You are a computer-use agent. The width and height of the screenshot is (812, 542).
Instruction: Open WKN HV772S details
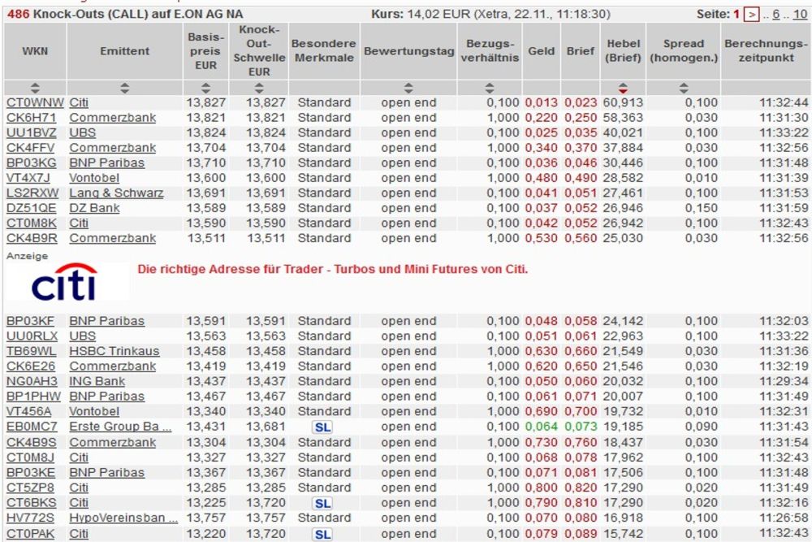point(30,518)
